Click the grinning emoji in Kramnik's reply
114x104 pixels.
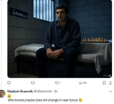tap(9, 96)
